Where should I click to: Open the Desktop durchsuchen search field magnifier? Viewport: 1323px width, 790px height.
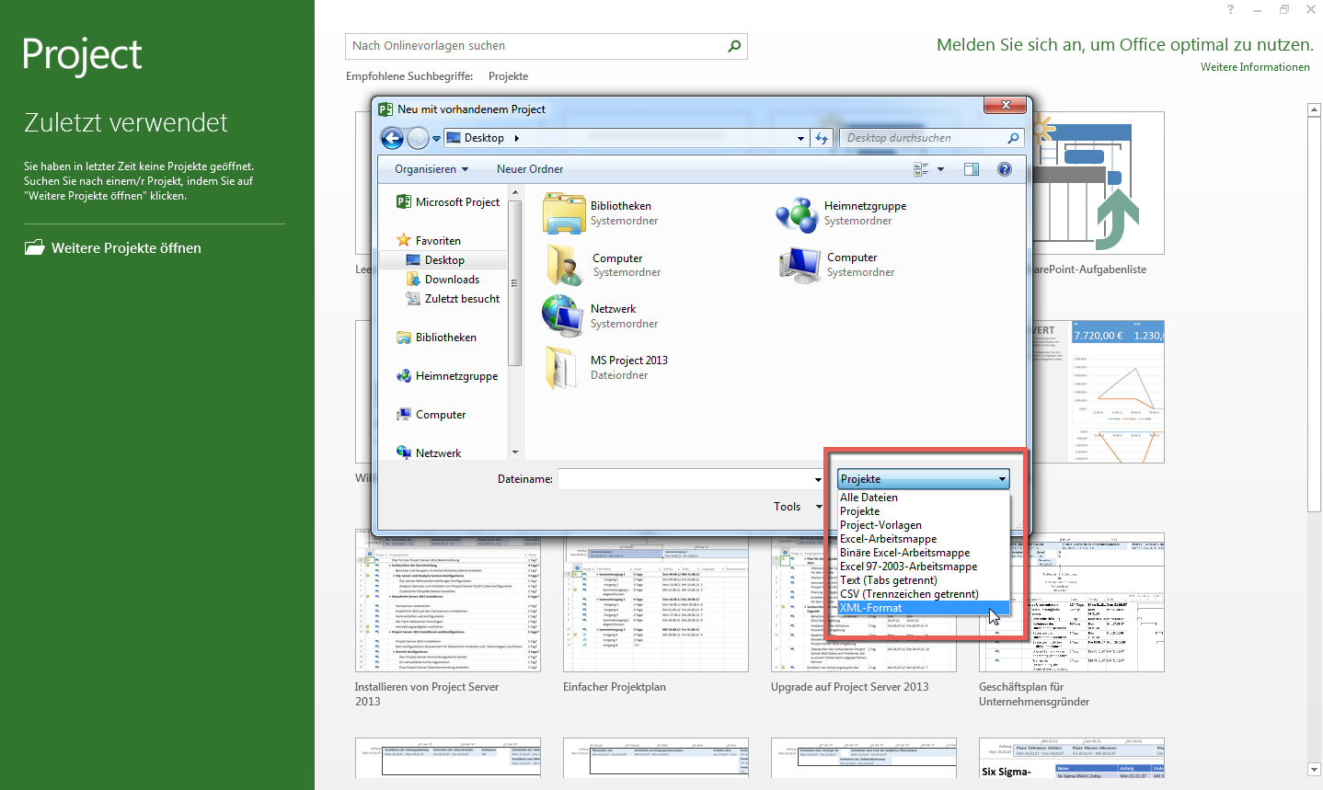pos(1012,138)
